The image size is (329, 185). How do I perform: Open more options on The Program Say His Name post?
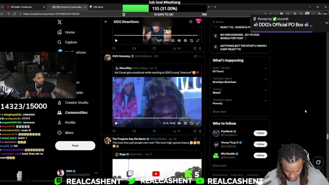click(200, 139)
